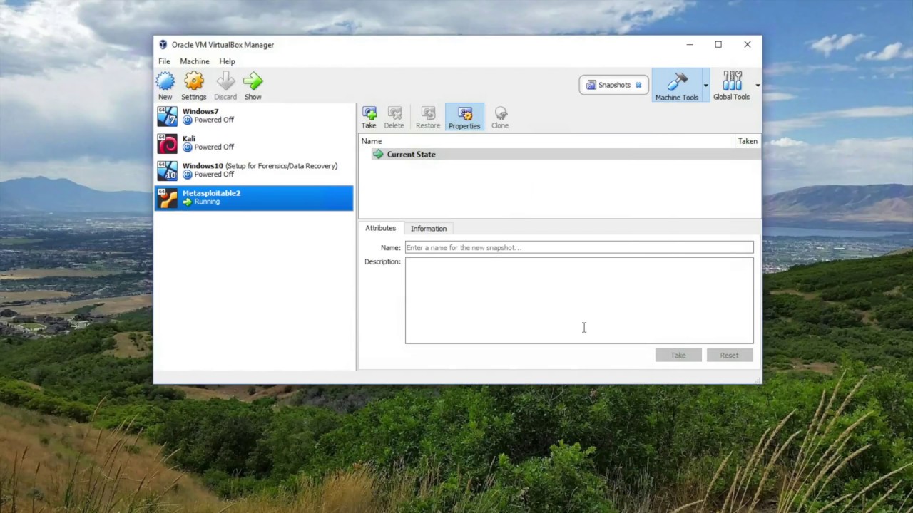Viewport: 913px width, 513px height.
Task: Close the Snapshots tool with its X icon
Action: (638, 85)
